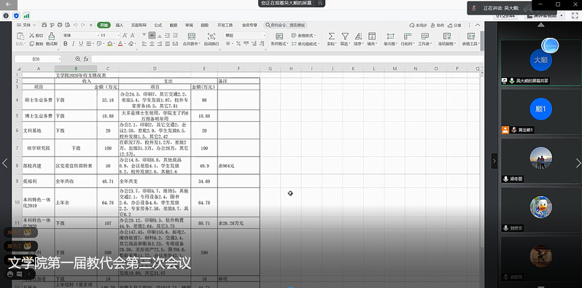This screenshot has width=582, height=288.
Task: Click the red font color swatch
Action: click(120, 44)
